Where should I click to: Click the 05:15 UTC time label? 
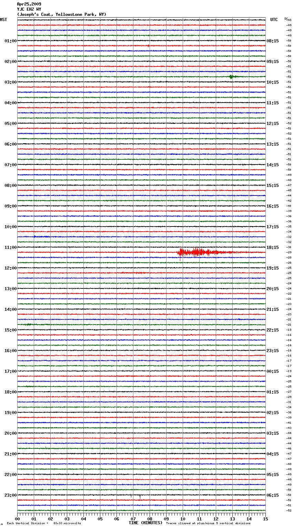pyautogui.click(x=273, y=475)
